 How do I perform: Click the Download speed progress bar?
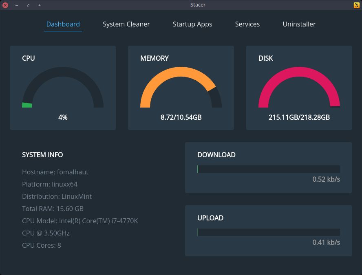tap(269, 169)
